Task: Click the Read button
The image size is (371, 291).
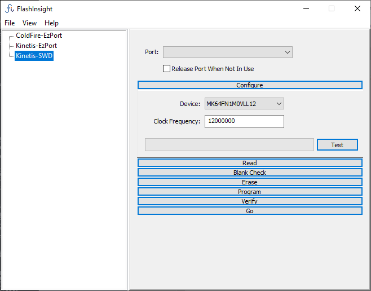Action: (x=250, y=163)
